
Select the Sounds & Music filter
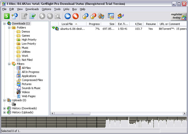click(31, 88)
